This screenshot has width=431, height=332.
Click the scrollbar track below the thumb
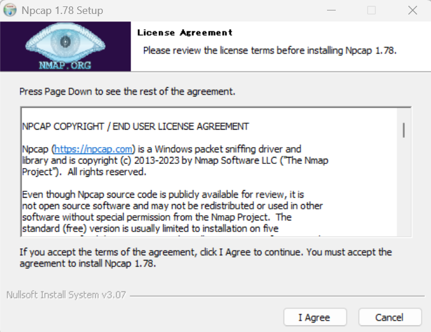[x=404, y=192]
